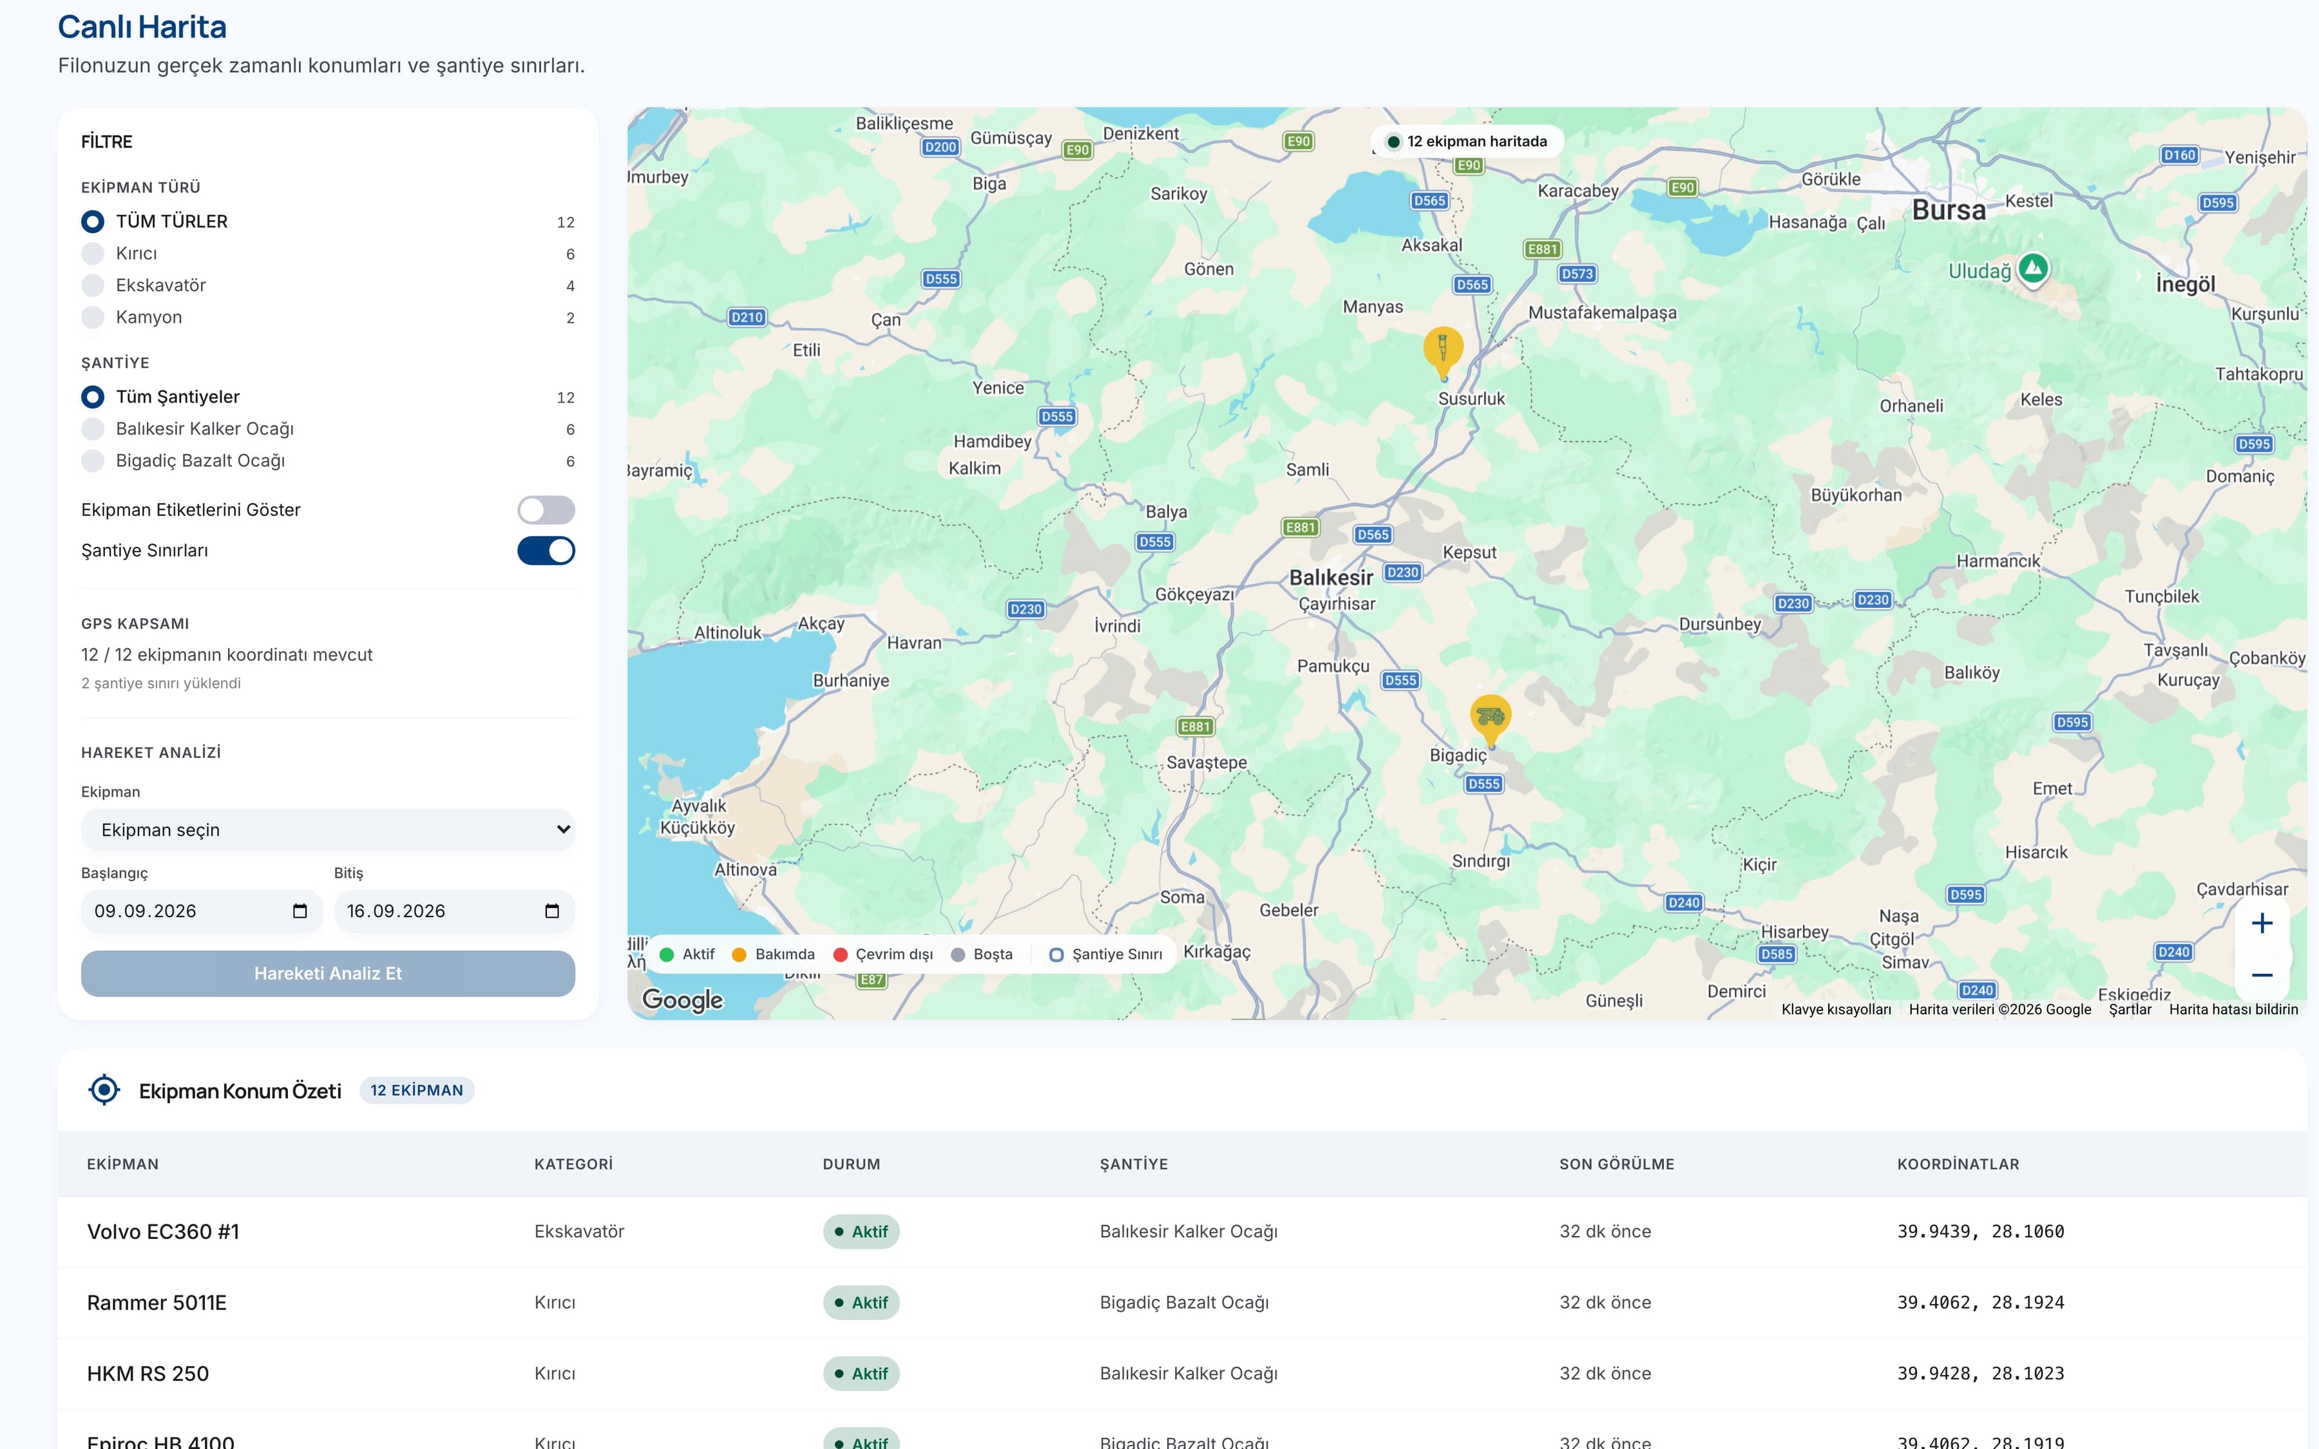Click the Harita verileri ©2026 Google text
This screenshot has width=2319, height=1449.
click(x=2000, y=1009)
